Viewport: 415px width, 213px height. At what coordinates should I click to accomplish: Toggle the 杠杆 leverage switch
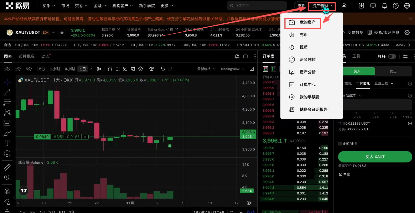pos(392,56)
